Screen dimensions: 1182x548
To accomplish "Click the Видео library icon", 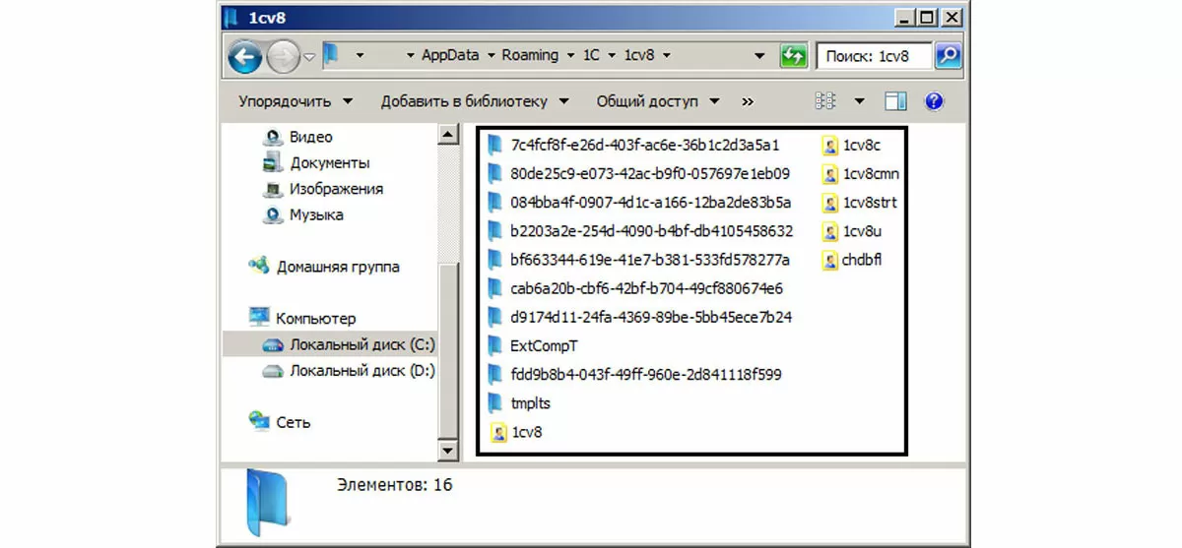I will pos(273,137).
